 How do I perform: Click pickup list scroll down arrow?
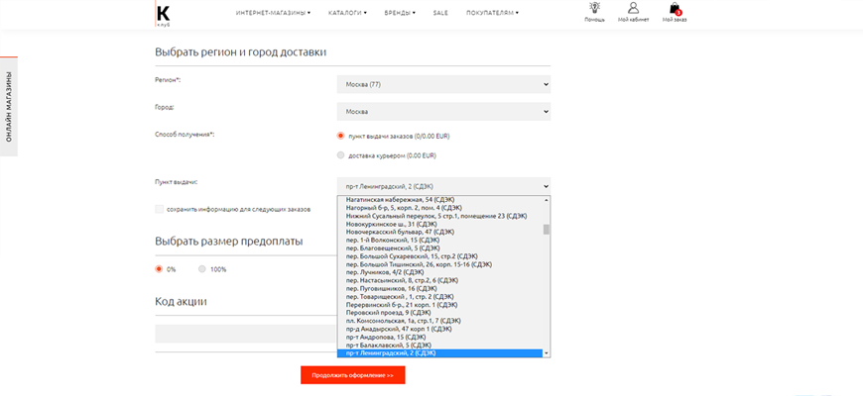point(547,353)
